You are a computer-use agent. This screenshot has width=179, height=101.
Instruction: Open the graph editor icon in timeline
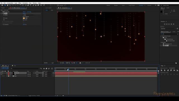(x=52, y=68)
